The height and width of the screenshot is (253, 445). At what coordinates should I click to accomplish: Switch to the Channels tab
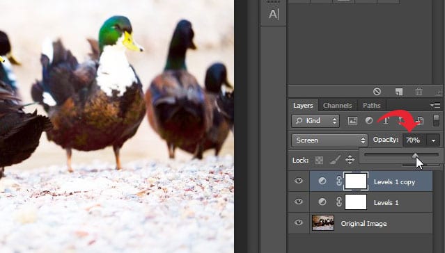[x=338, y=106]
